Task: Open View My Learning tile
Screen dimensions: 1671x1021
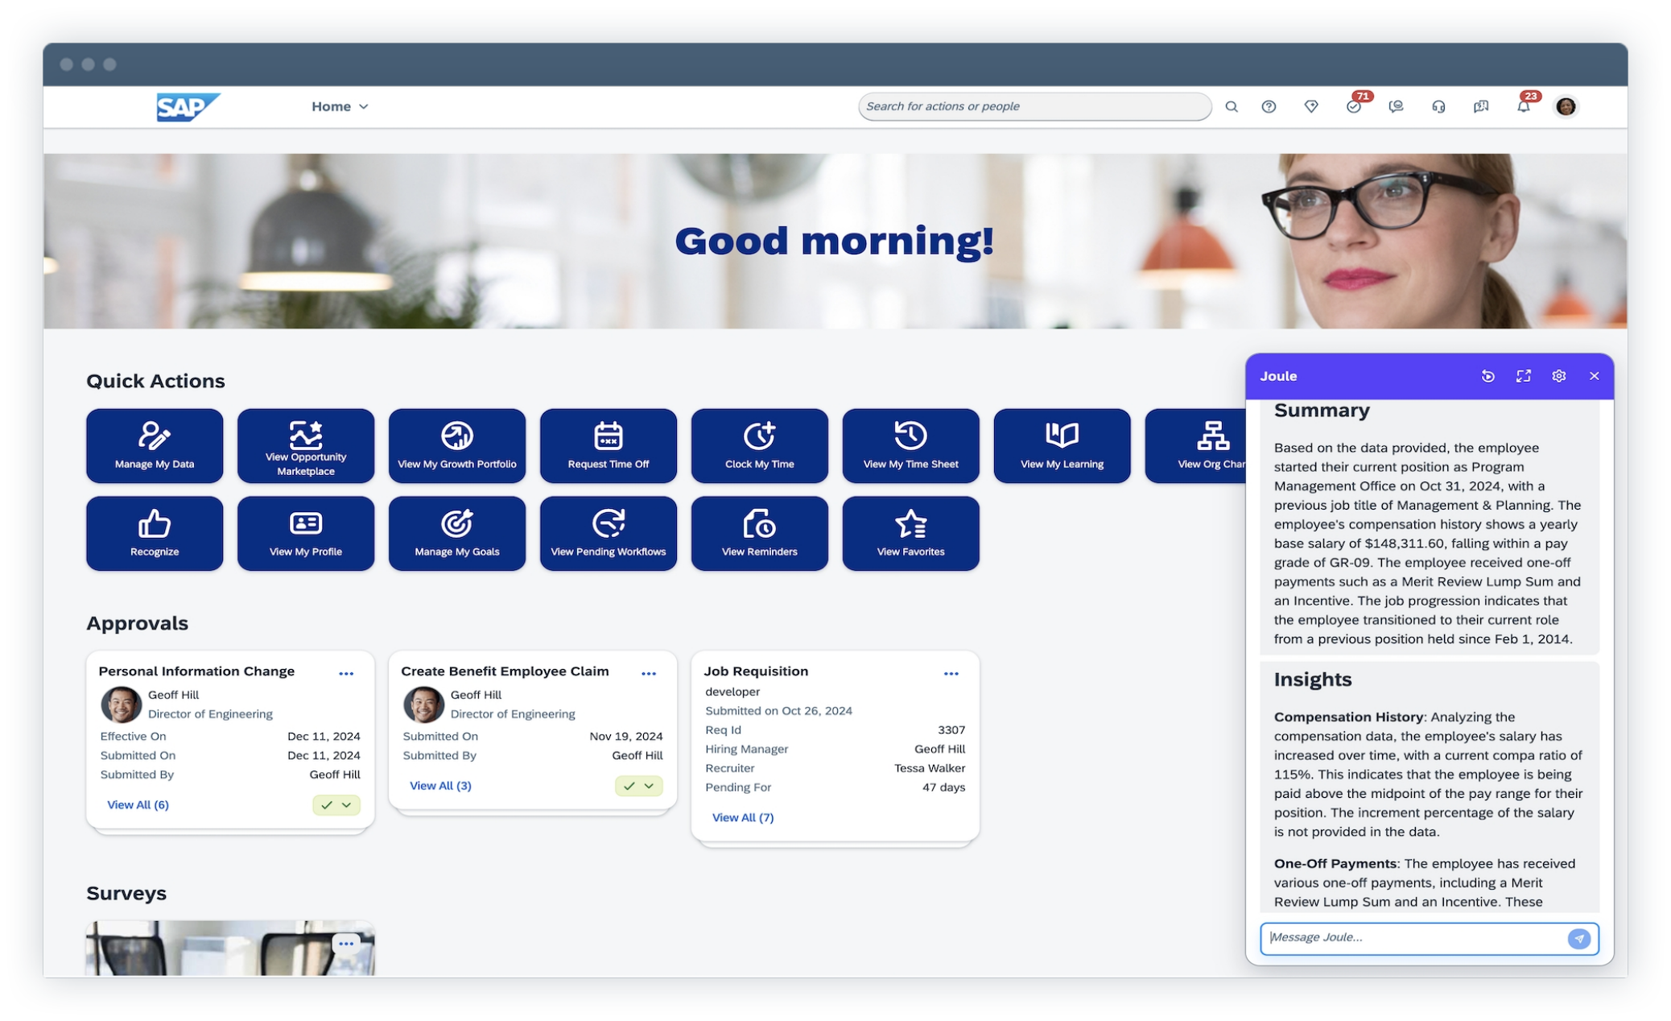Action: point(1062,446)
